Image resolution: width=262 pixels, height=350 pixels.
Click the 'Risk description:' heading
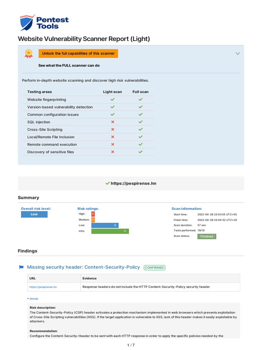[x=43, y=308]
